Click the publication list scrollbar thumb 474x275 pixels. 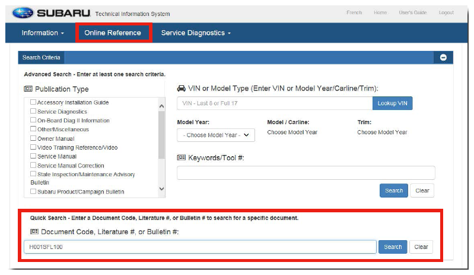pyautogui.click(x=162, y=135)
